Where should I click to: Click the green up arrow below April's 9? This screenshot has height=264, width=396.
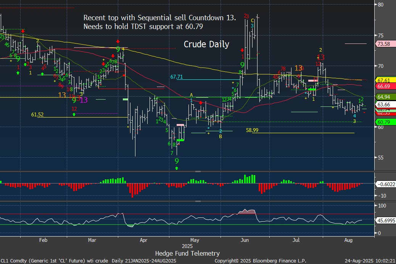point(177,168)
